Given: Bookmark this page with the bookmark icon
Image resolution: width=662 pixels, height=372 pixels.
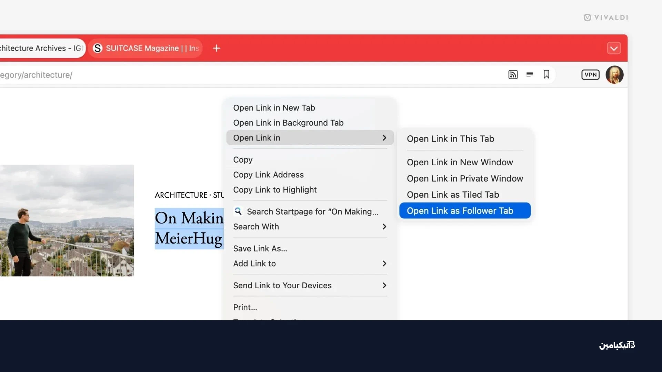Looking at the screenshot, I should tap(546, 74).
